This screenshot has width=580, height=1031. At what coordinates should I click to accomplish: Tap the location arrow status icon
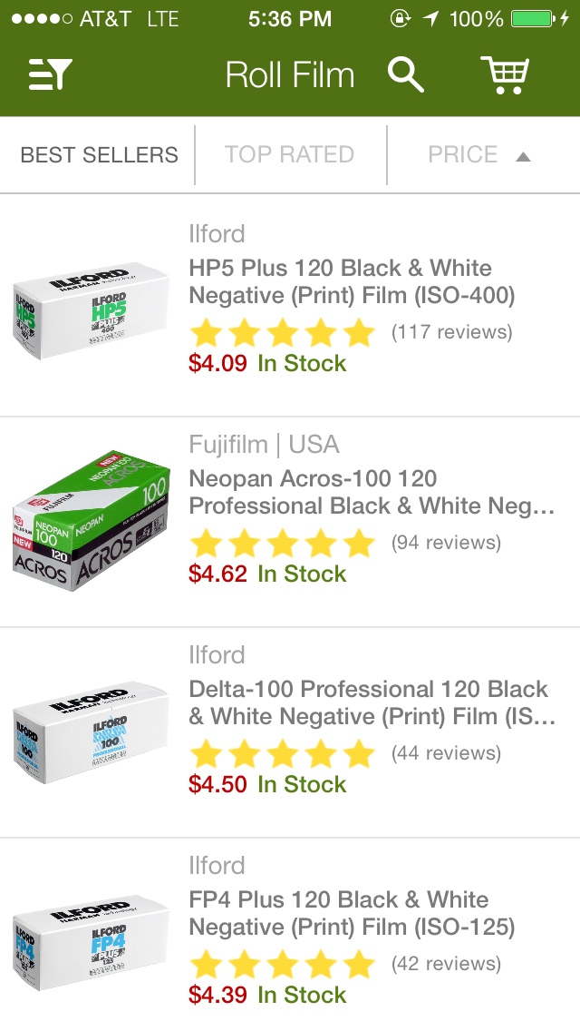coord(430,18)
